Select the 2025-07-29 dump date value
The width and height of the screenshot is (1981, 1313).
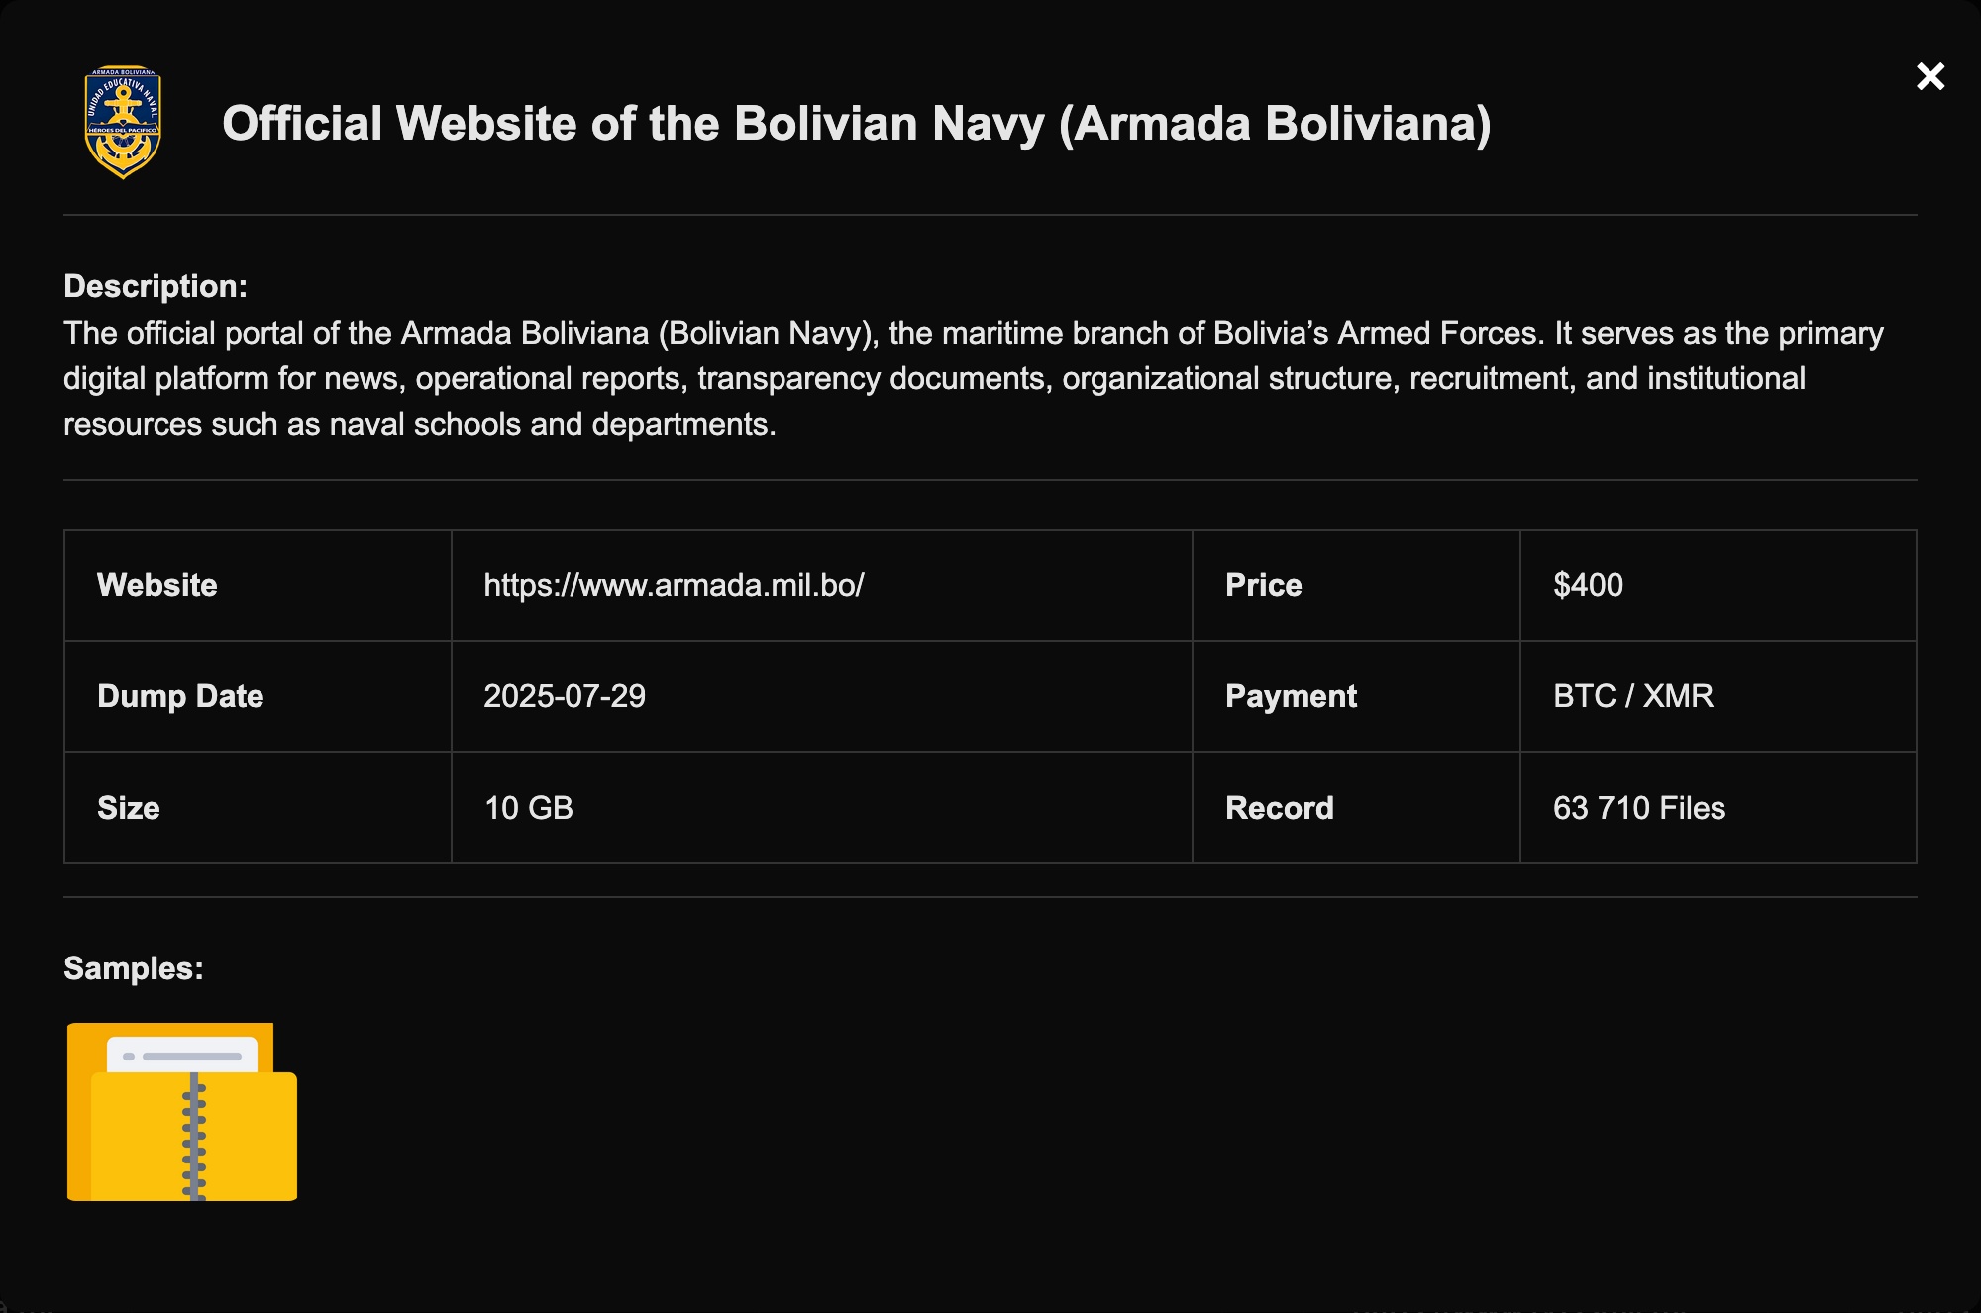[x=565, y=696]
